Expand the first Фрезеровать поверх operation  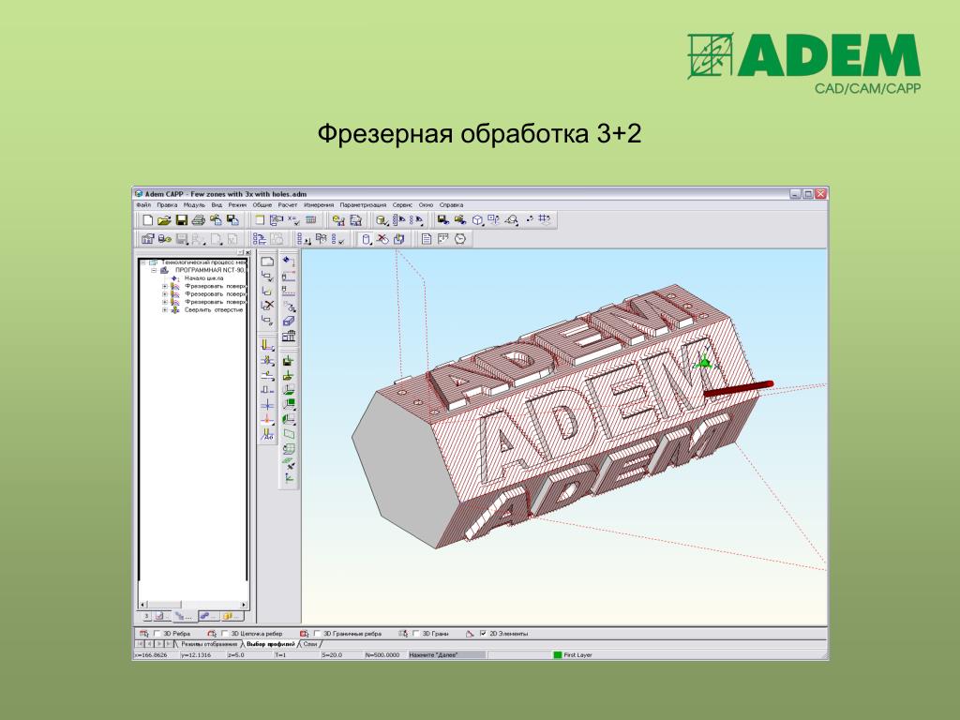(x=164, y=286)
